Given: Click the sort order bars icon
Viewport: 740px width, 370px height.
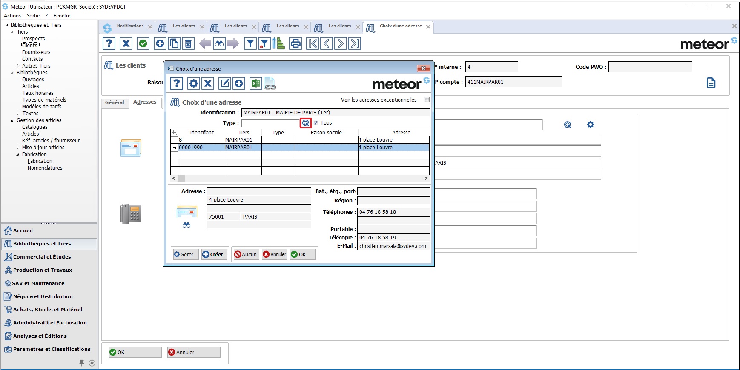Looking at the screenshot, I should pyautogui.click(x=278, y=43).
